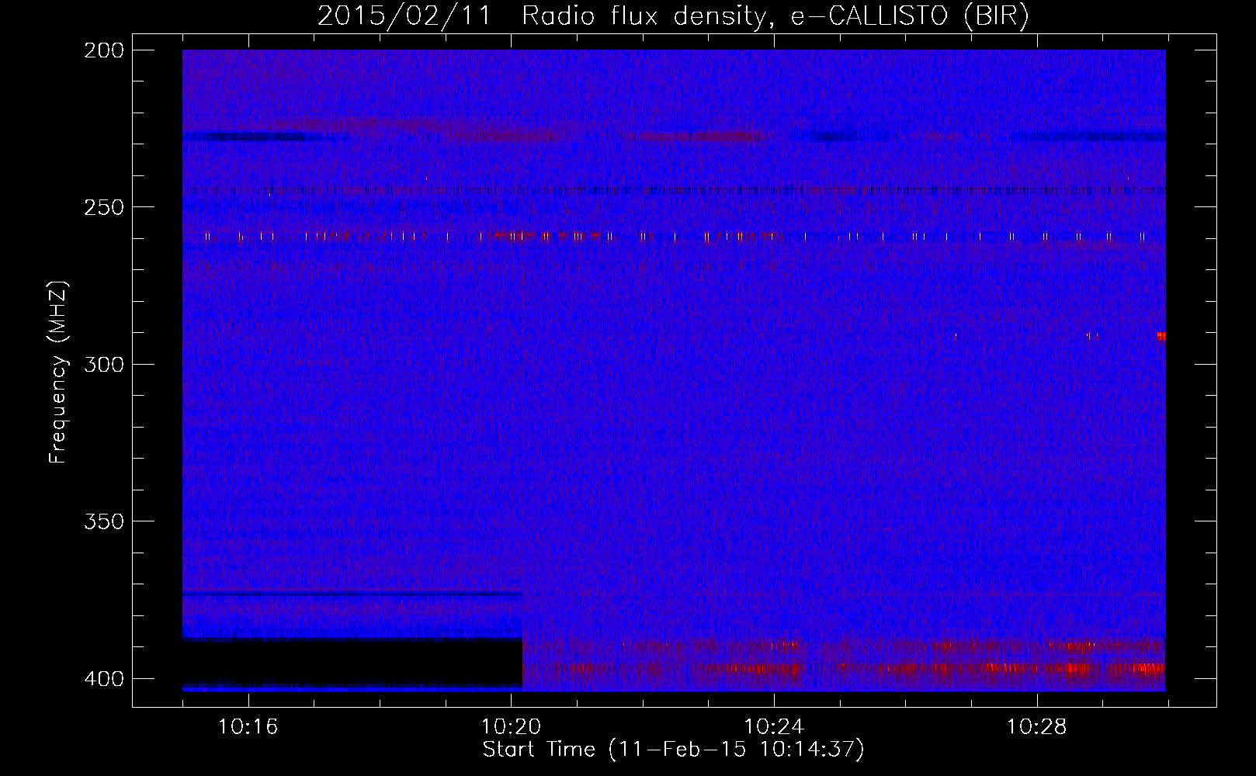Viewport: 1256px width, 776px height.
Task: Click the '10:28' time tick label
Action: (1037, 727)
